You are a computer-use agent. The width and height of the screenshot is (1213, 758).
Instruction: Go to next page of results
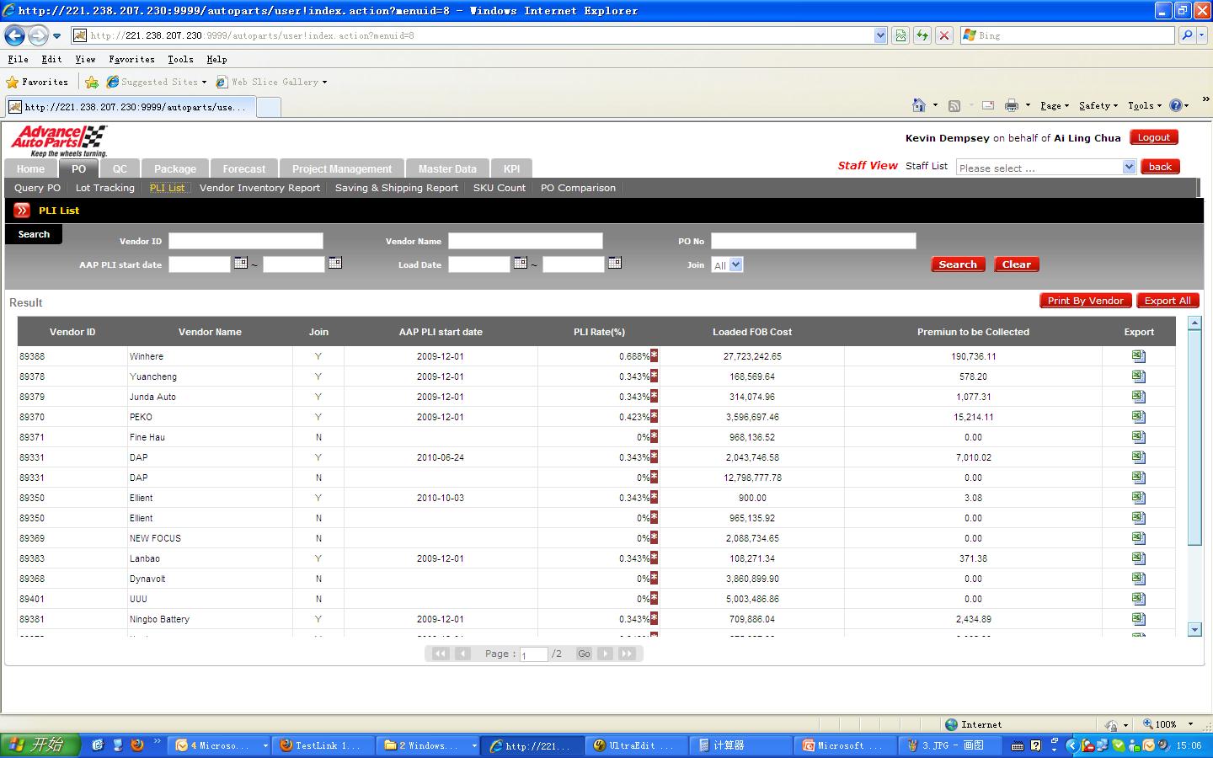pos(606,654)
